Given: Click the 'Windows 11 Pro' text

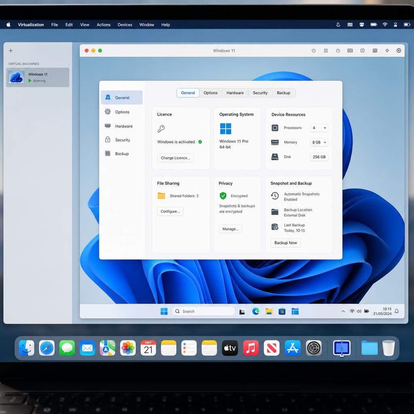Looking at the screenshot, I should tap(234, 141).
